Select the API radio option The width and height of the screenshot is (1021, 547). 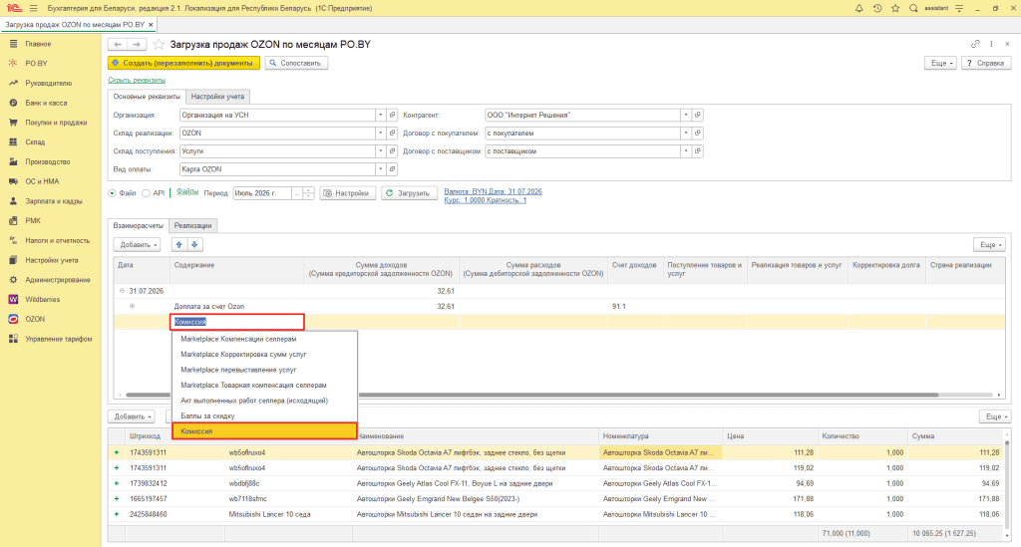tap(146, 193)
